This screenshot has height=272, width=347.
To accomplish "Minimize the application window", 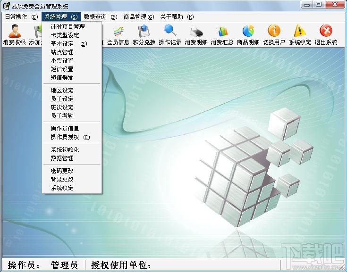I will point(307,4).
